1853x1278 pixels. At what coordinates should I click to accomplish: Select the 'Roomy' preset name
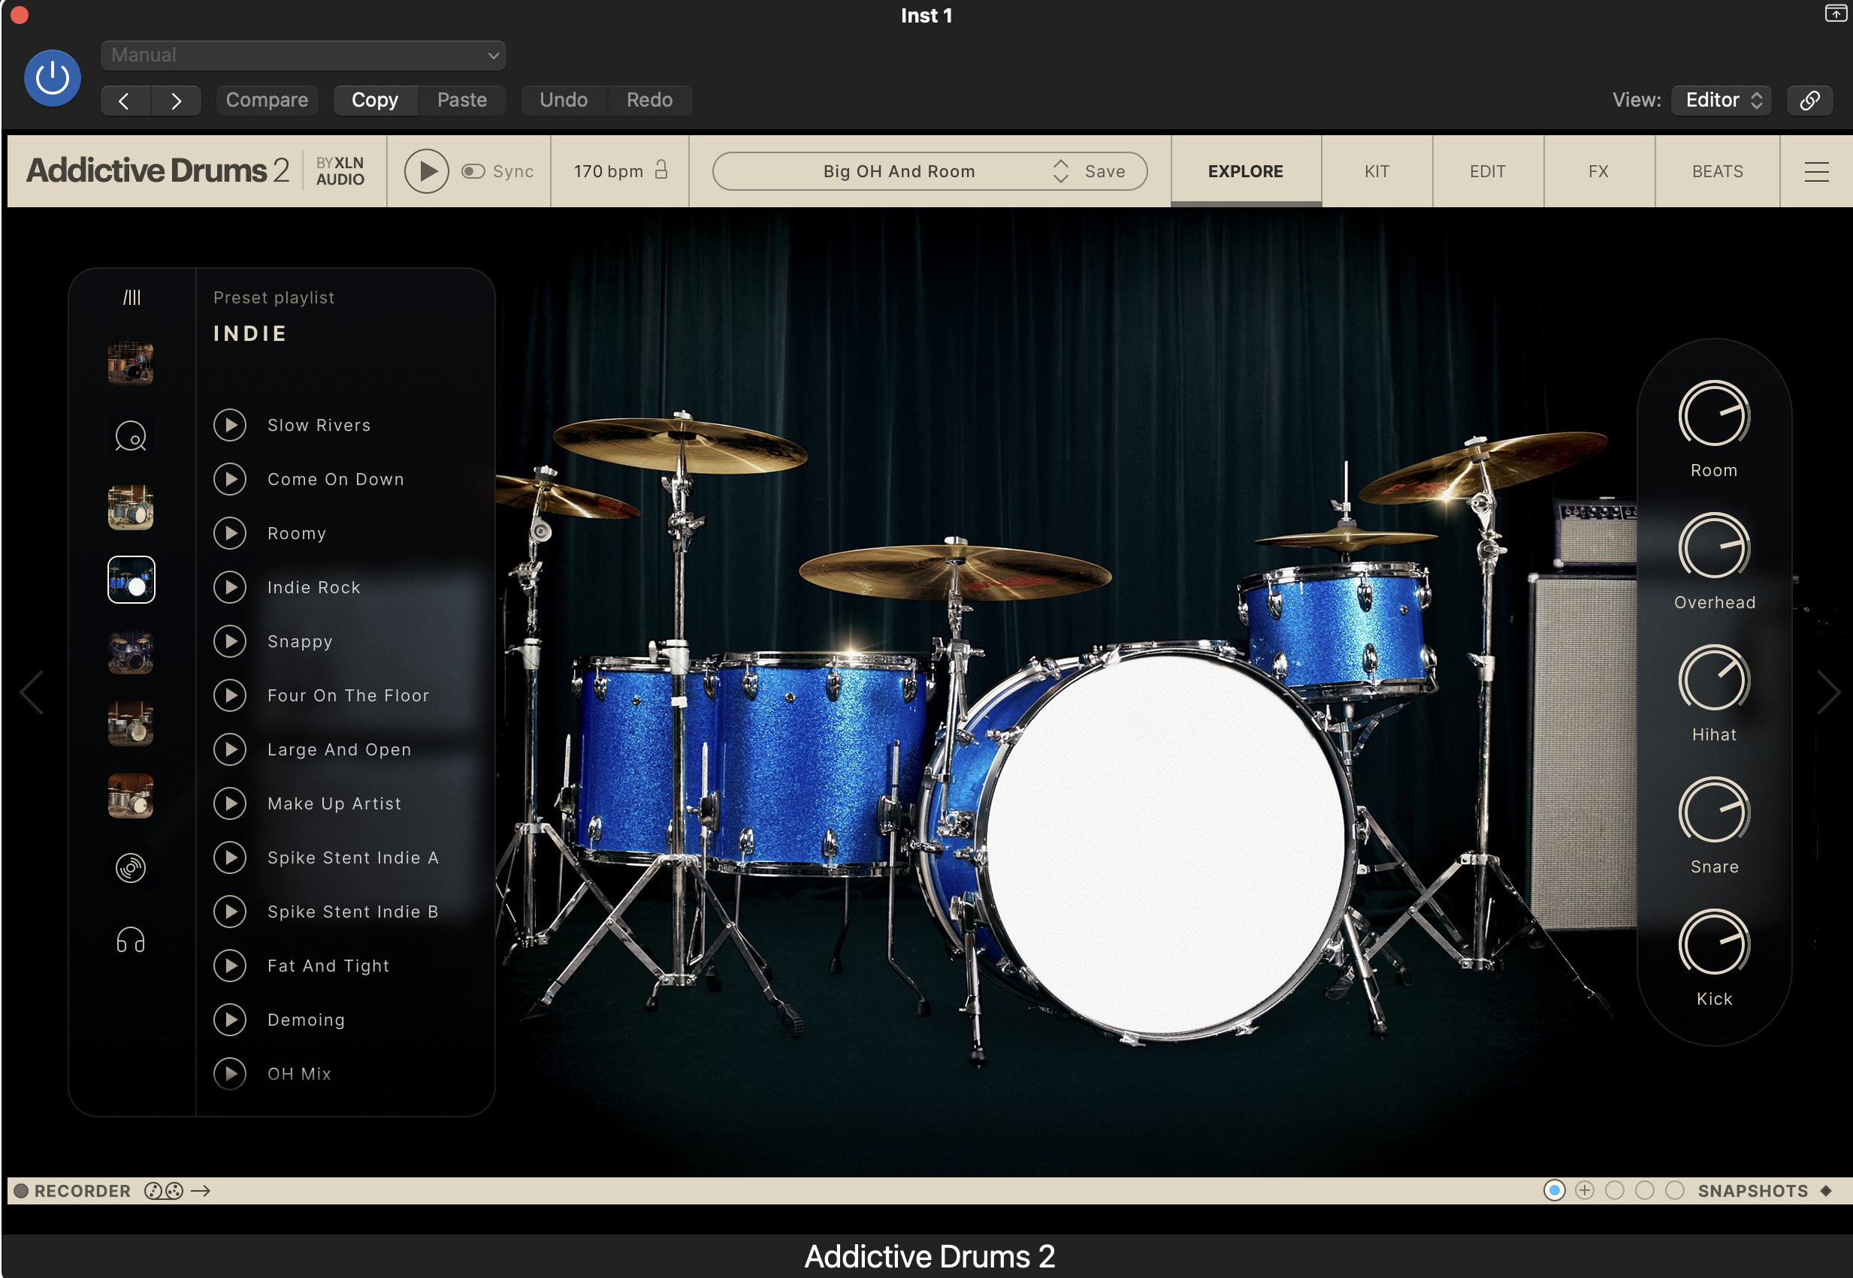[x=296, y=534]
